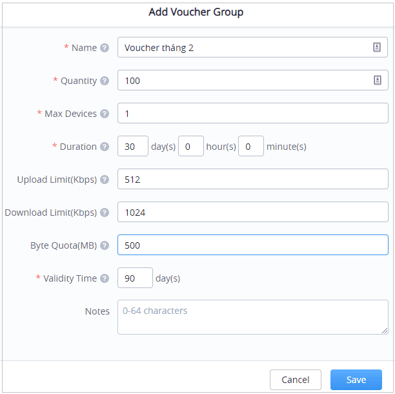Select the Validity Time days field
The image size is (395, 394).
[135, 278]
